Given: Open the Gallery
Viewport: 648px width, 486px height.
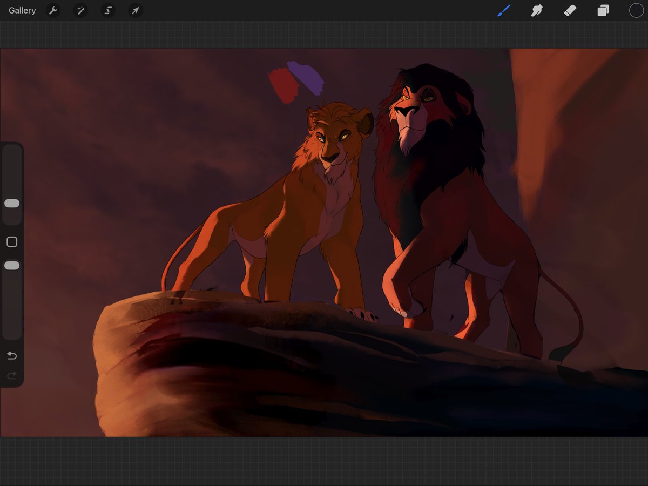Looking at the screenshot, I should (22, 10).
